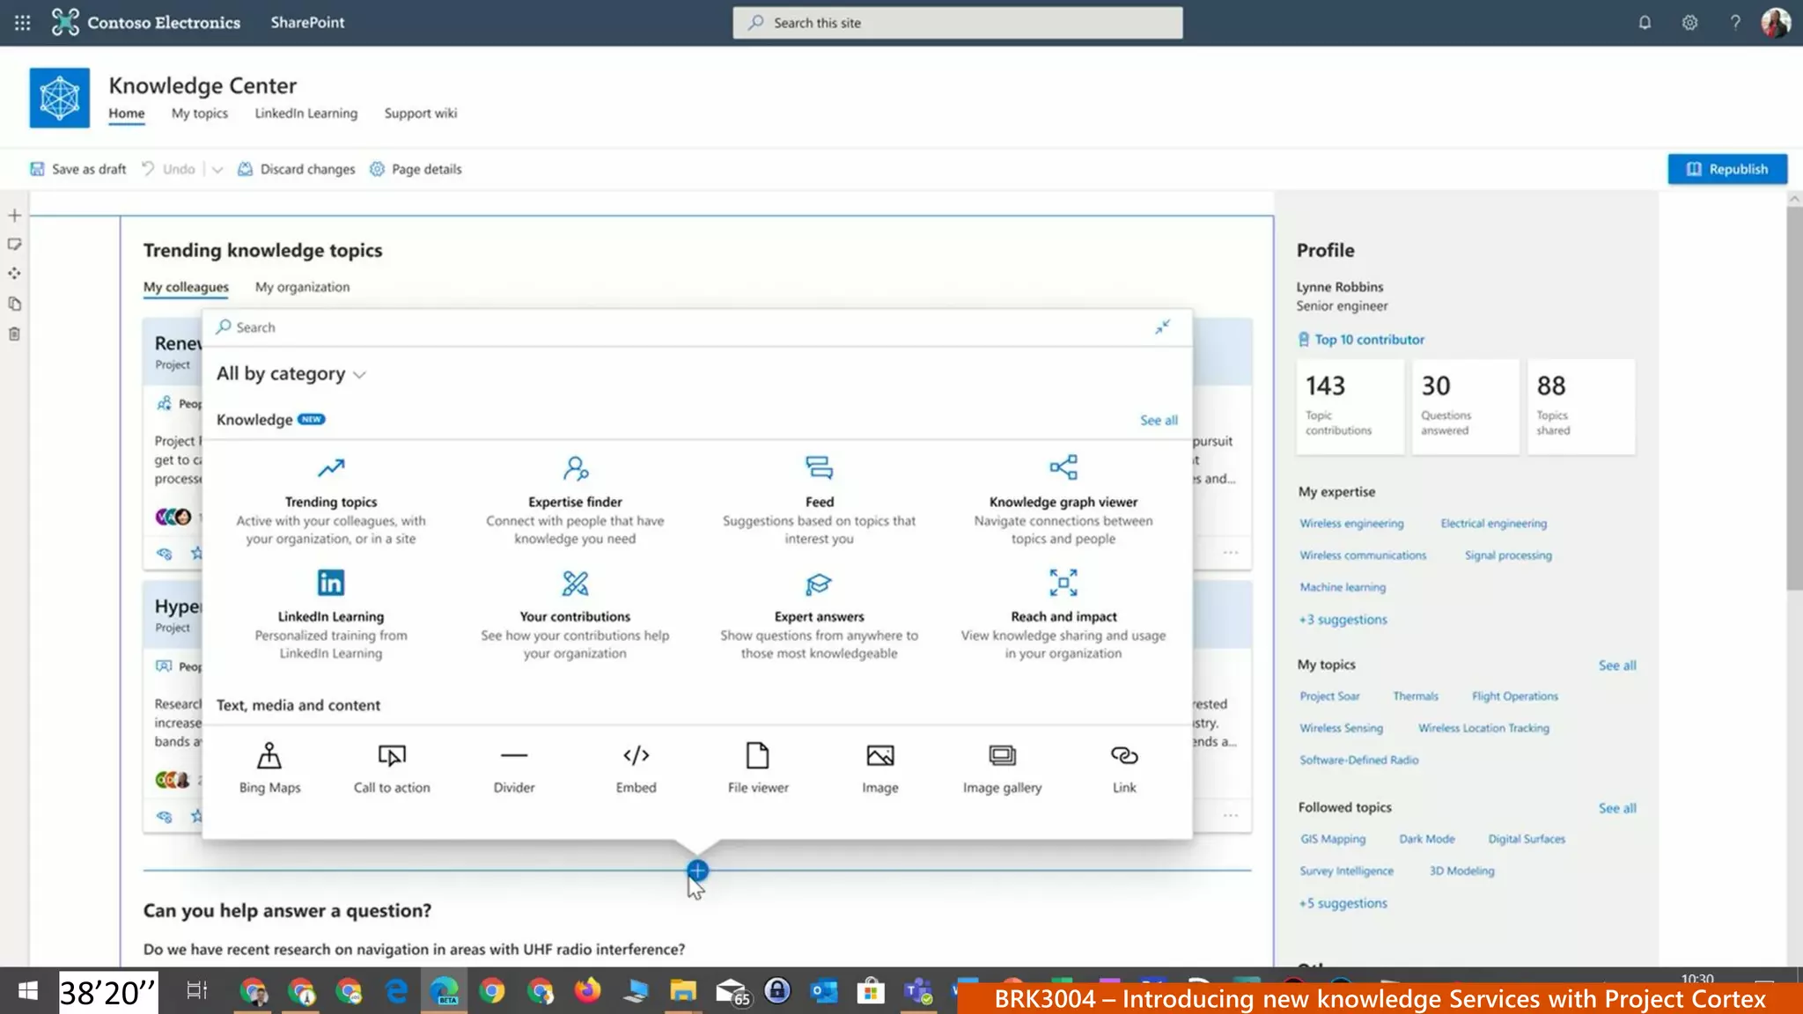The width and height of the screenshot is (1803, 1014).
Task: Open the Undo options chevron
Action: click(x=217, y=169)
